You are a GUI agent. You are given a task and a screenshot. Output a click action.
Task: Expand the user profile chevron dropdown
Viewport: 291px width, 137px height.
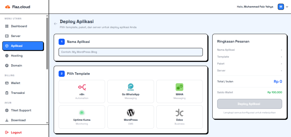[287, 7]
